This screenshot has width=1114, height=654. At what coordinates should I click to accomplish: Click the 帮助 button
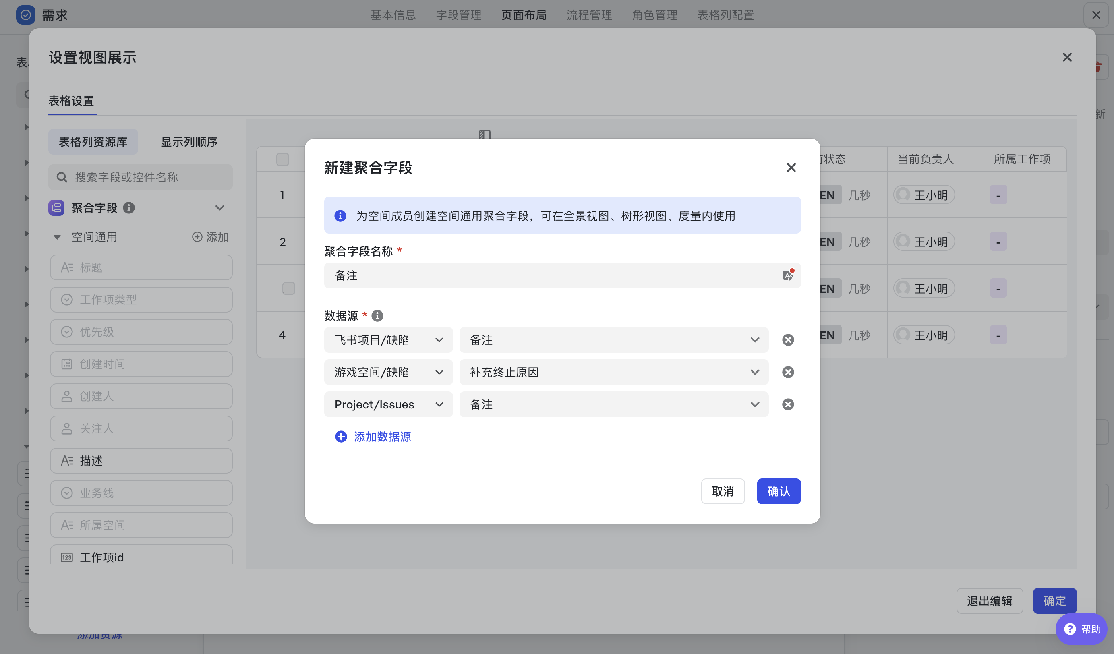point(1081,629)
